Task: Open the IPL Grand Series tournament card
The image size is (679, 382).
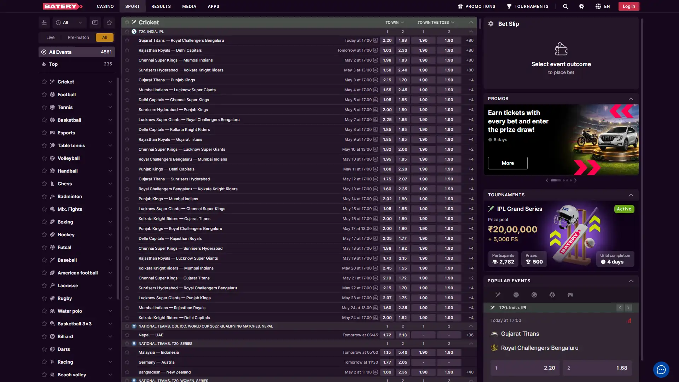Action: tap(561, 236)
